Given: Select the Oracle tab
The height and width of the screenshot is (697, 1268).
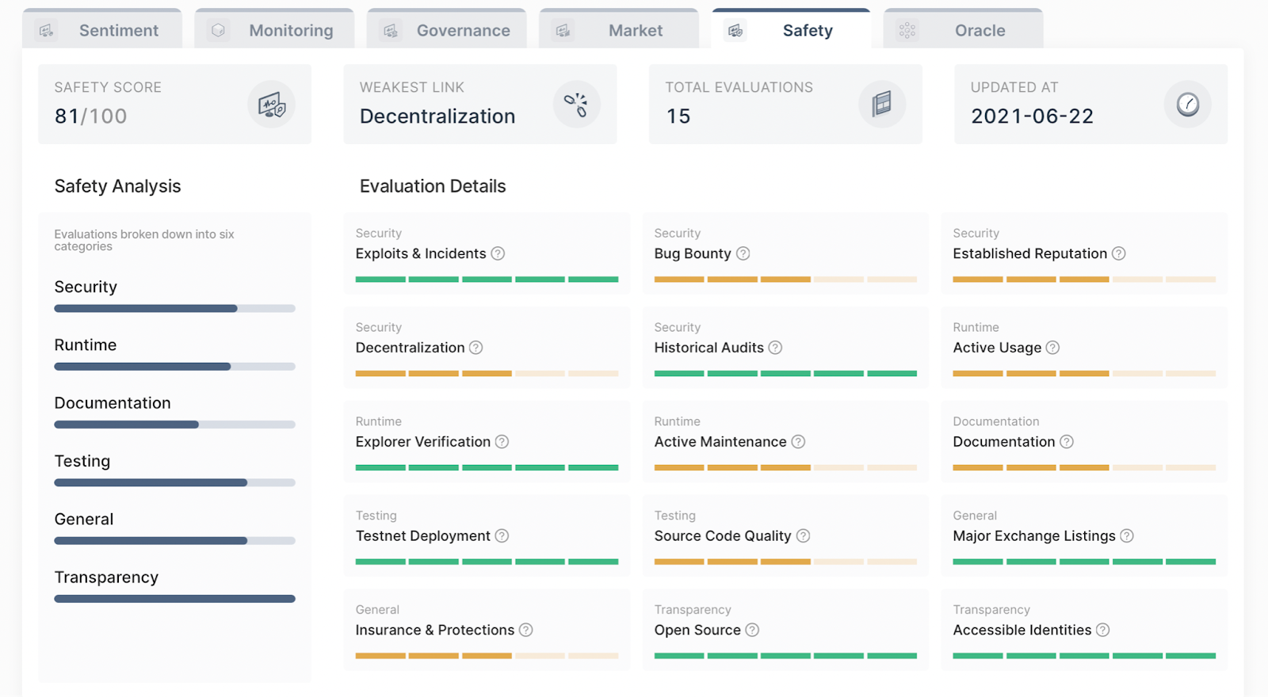Looking at the screenshot, I should pyautogui.click(x=964, y=30).
